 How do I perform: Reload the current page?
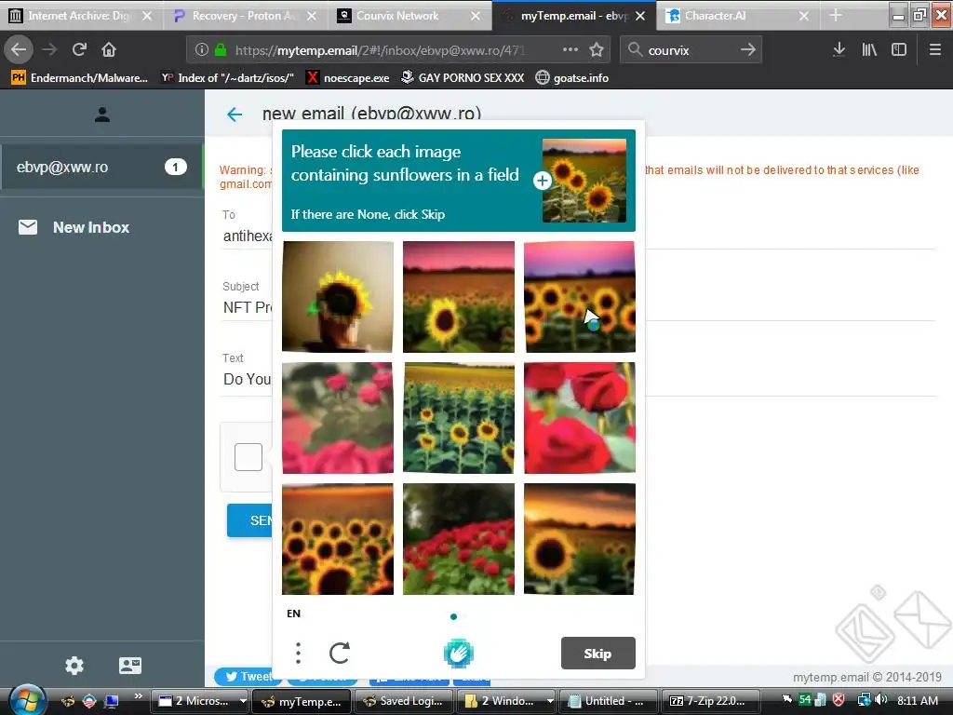pyautogui.click(x=79, y=49)
